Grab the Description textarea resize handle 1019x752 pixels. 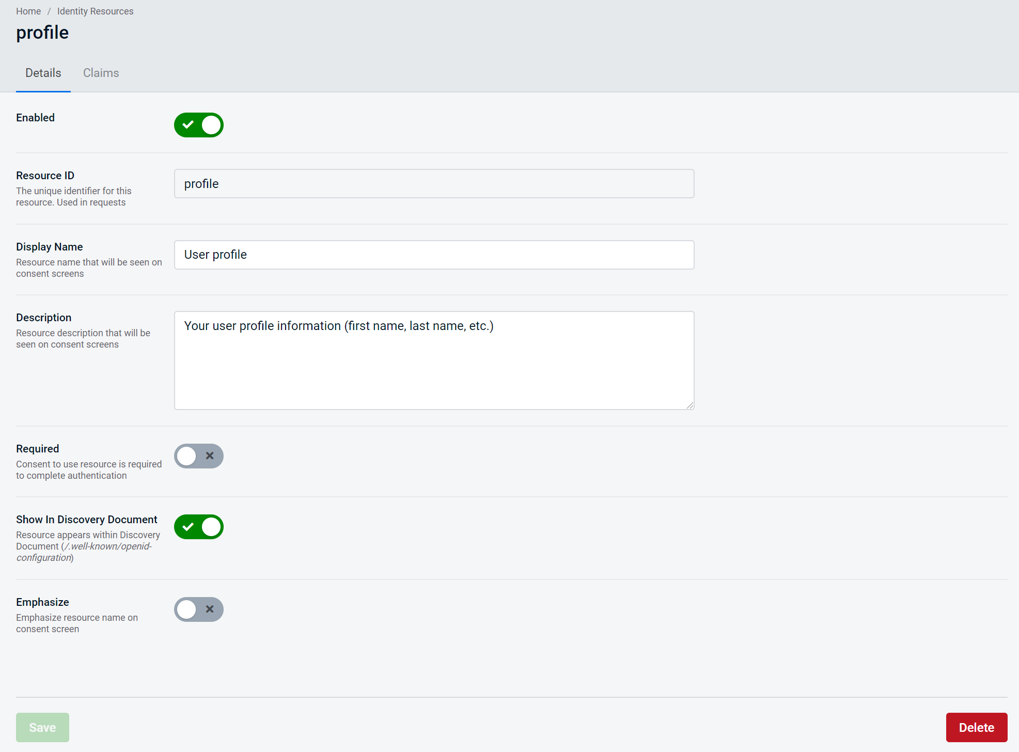click(x=690, y=406)
